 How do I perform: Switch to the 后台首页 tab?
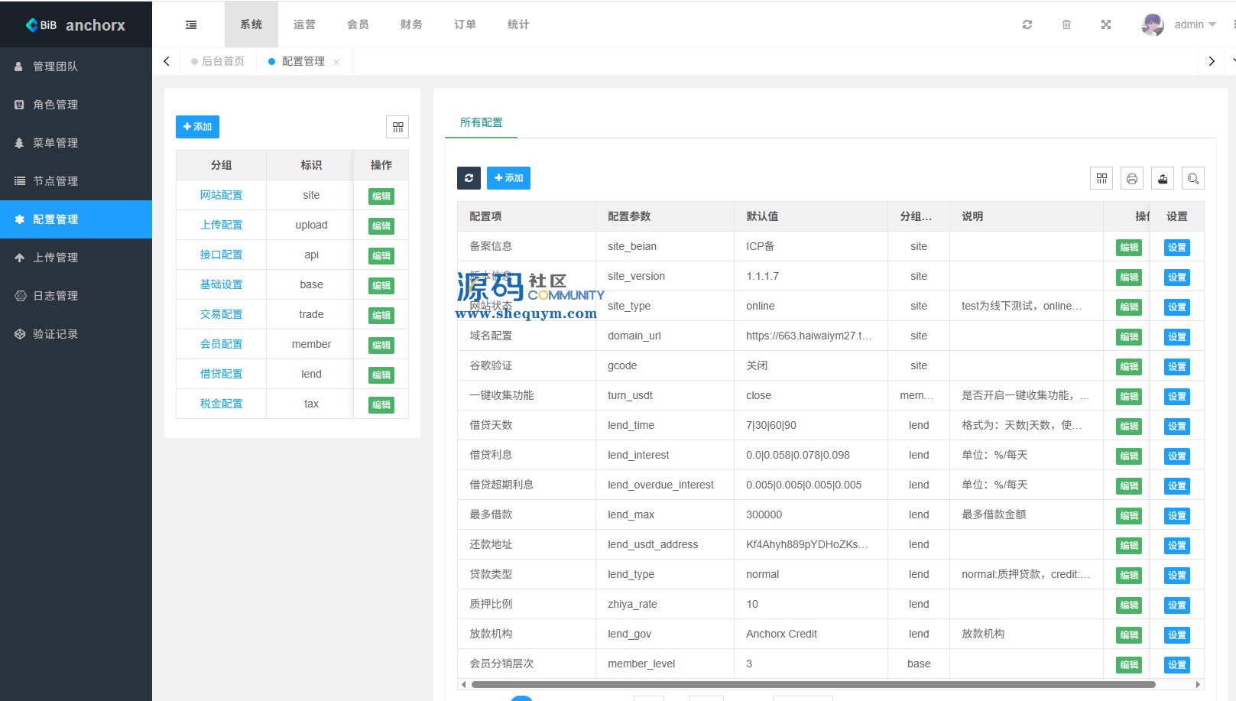pos(222,61)
